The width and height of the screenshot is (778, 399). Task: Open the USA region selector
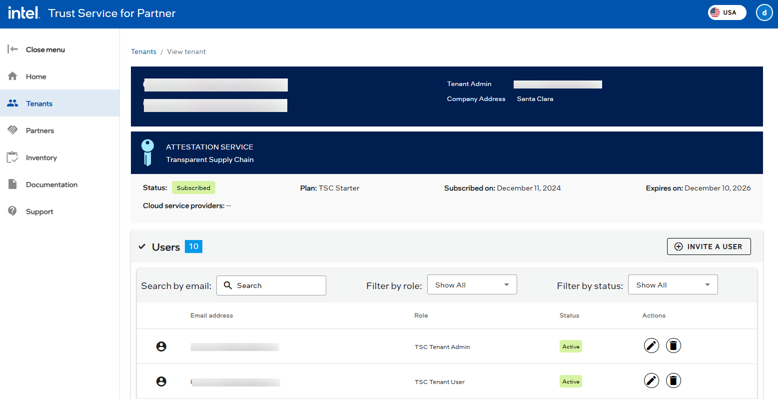coord(727,12)
